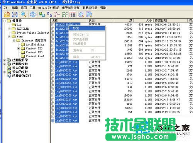Sort by the 状态 column header
193x143 pixels.
[100, 20]
